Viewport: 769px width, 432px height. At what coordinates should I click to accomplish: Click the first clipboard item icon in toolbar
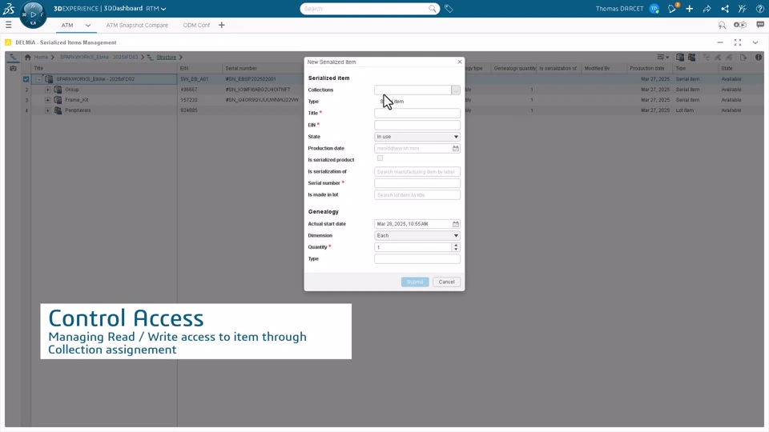click(680, 58)
